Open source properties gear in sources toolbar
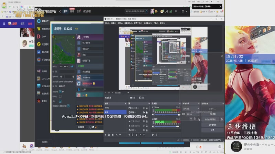The image size is (275, 154). point(136,135)
